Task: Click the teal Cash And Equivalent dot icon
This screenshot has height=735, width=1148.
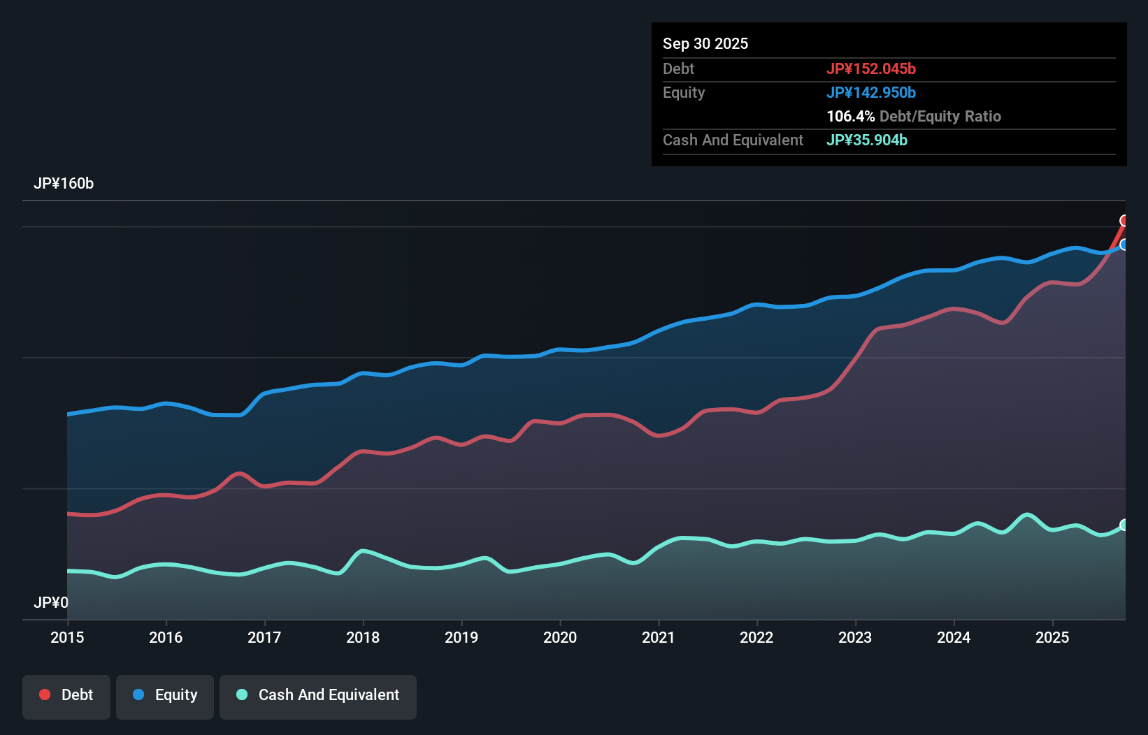Action: pos(241,694)
